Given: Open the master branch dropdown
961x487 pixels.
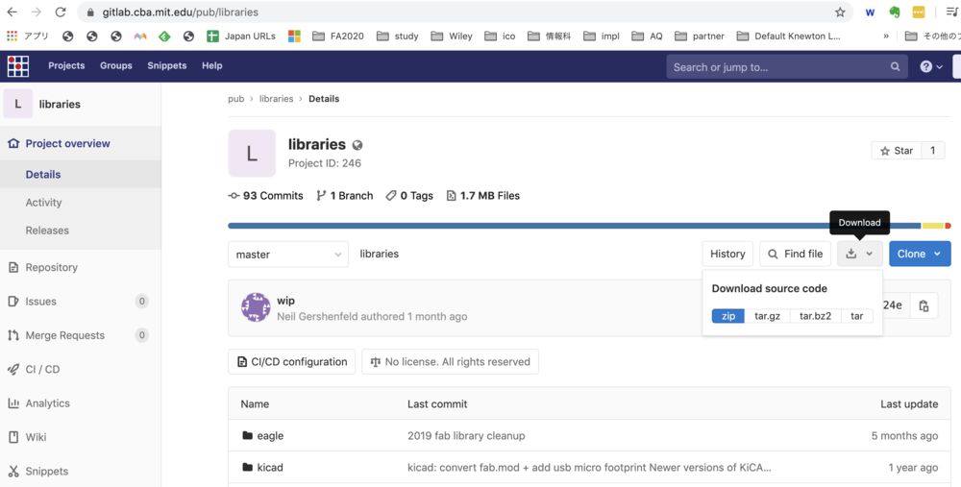Looking at the screenshot, I should [288, 255].
